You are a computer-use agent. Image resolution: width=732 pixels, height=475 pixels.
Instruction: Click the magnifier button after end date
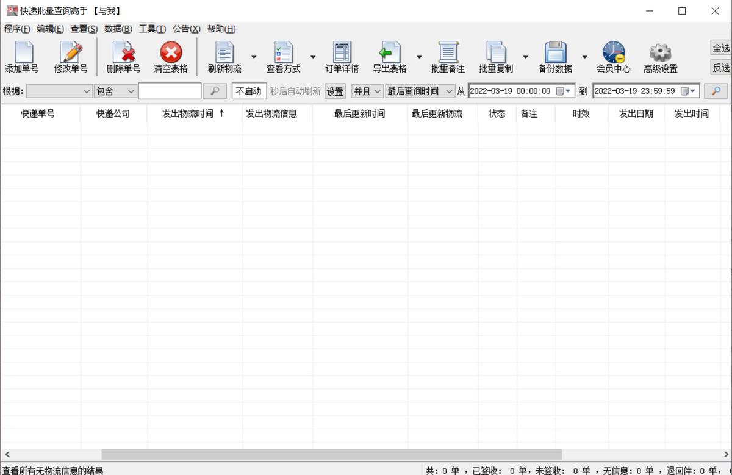716,91
